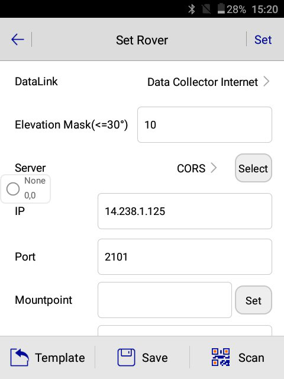Click the Elevation Mask input field
This screenshot has height=379, width=284.
(x=205, y=125)
